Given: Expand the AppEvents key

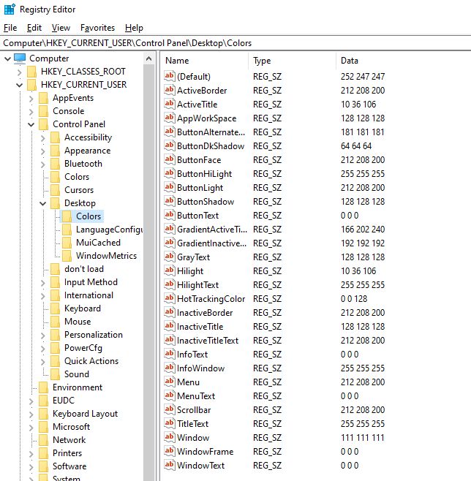Looking at the screenshot, I should [31, 99].
